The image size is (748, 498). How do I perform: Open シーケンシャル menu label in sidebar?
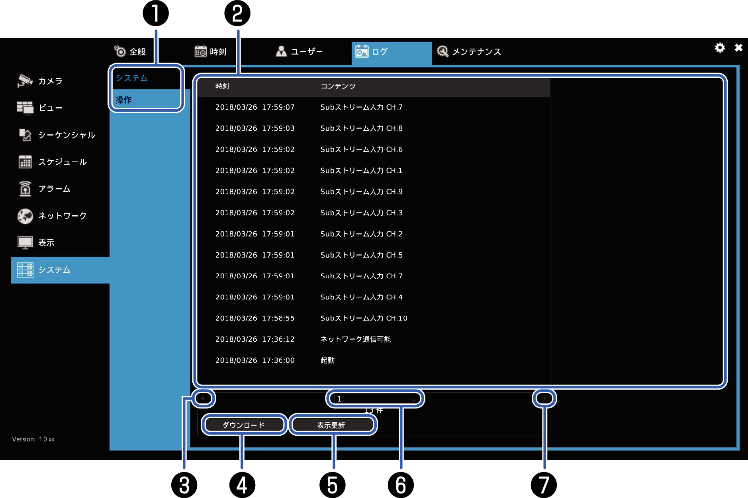click(x=67, y=135)
